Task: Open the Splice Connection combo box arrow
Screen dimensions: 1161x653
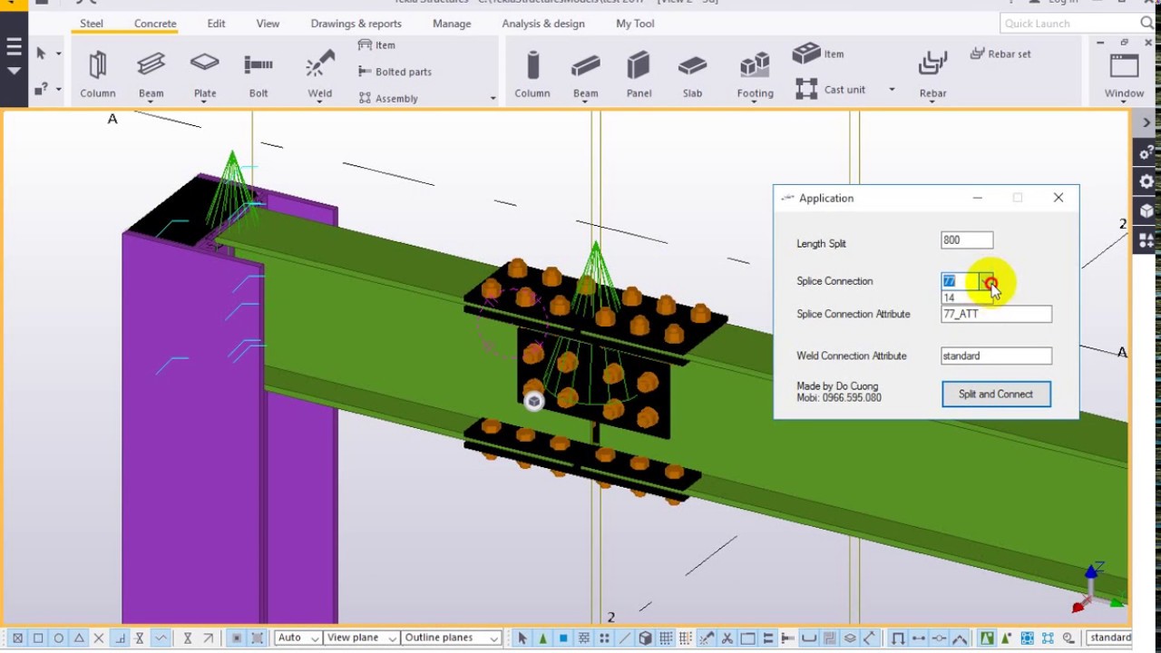Action: click(986, 281)
